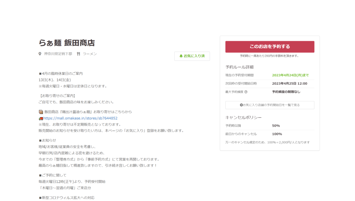
Task: Click the ラーメン category label
Action: [x=90, y=54]
